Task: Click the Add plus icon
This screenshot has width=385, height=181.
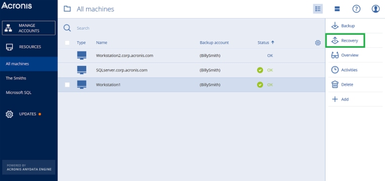Action: pos(335,99)
